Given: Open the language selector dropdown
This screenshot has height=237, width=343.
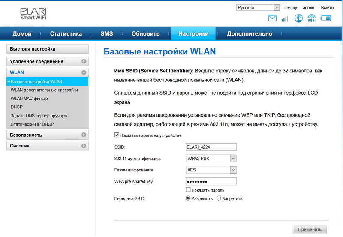Looking at the screenshot, I should pyautogui.click(x=258, y=8).
